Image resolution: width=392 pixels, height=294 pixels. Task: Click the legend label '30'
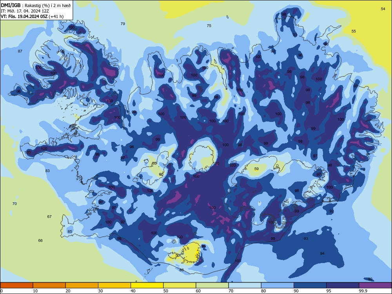point(100,291)
